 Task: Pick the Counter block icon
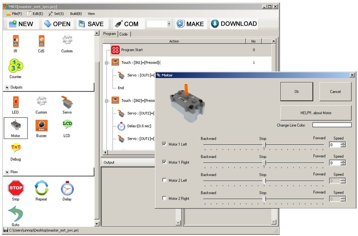coord(15,66)
